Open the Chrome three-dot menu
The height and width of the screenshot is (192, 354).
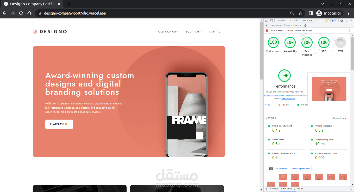point(349,13)
